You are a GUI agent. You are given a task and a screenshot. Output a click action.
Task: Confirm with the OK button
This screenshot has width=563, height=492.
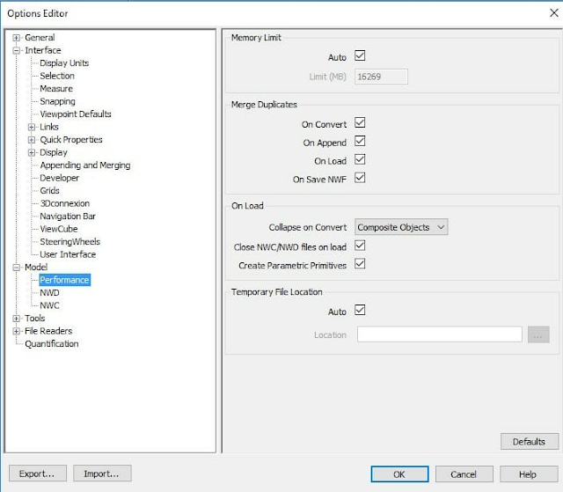click(399, 474)
